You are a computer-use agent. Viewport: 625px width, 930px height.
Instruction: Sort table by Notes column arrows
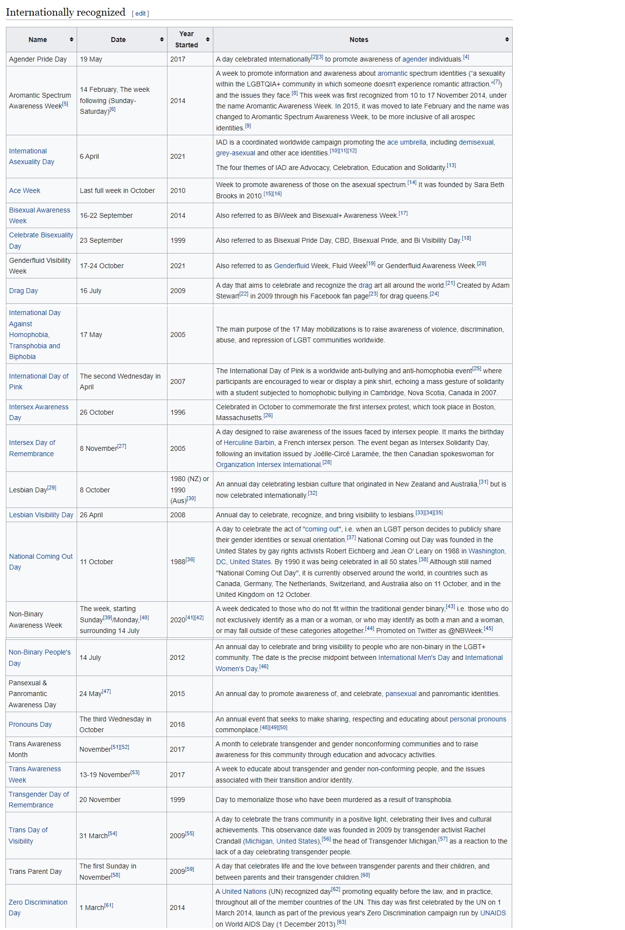point(507,40)
